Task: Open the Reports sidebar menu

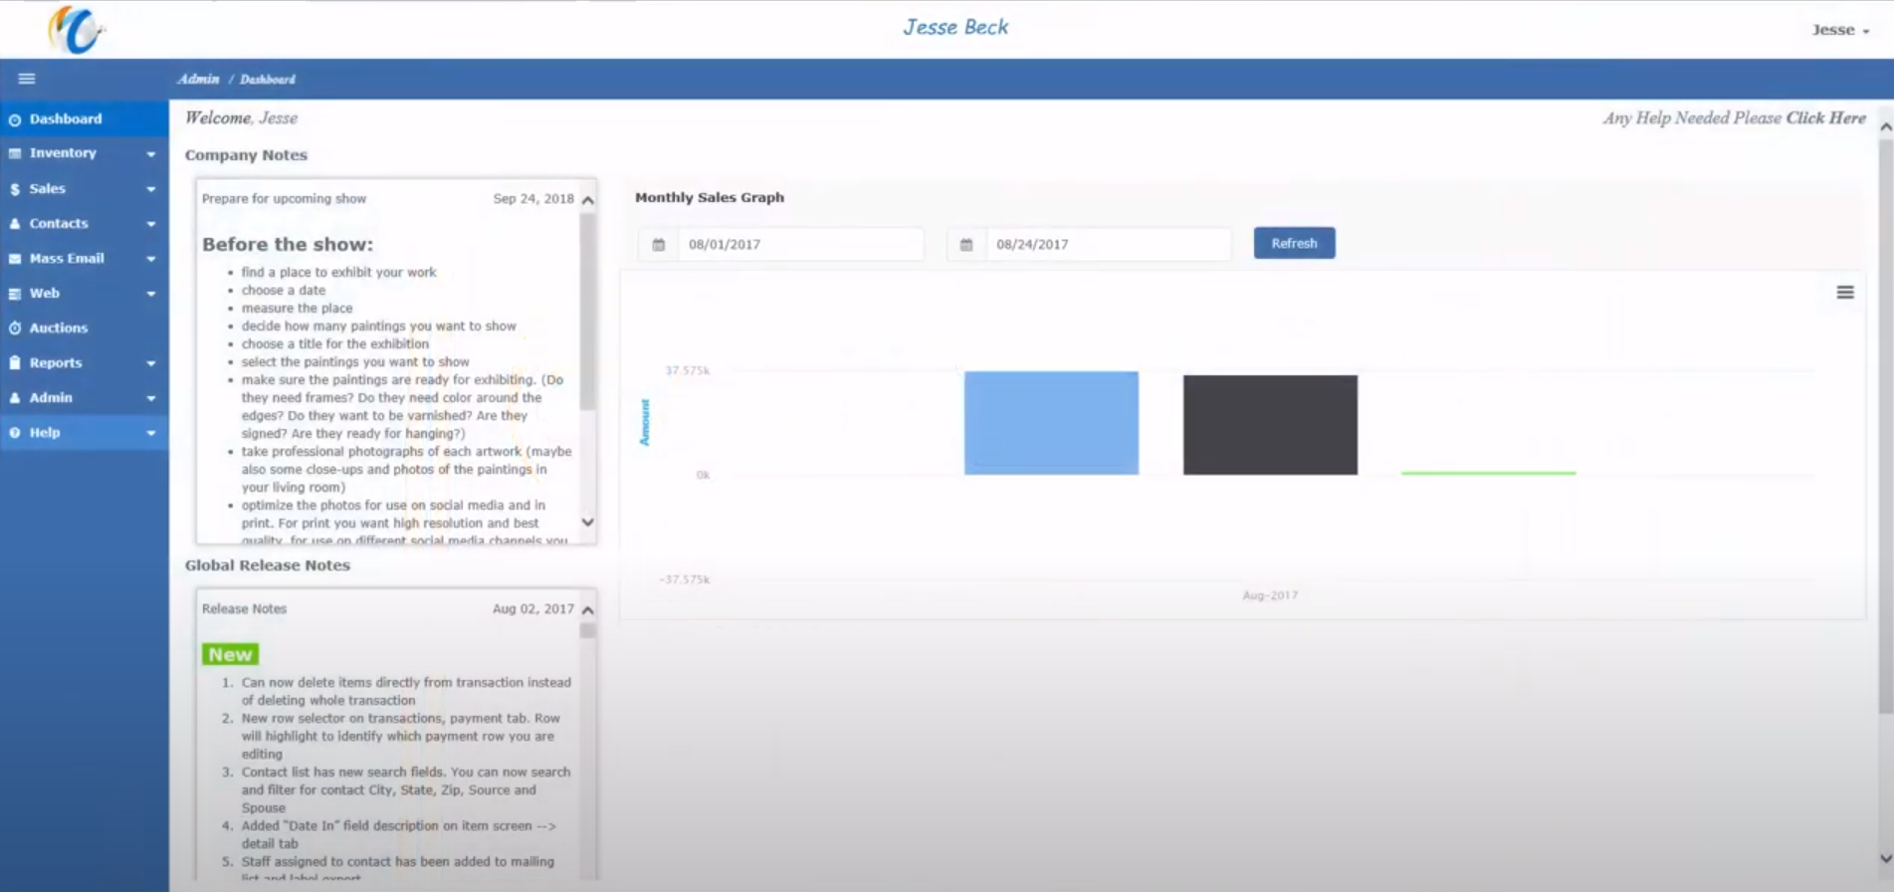Action: (85, 362)
